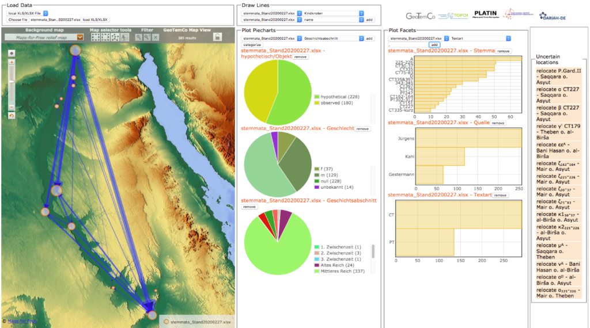The width and height of the screenshot is (590, 328).
Task: Open the Textart facet column dropdown
Action: pyautogui.click(x=480, y=39)
